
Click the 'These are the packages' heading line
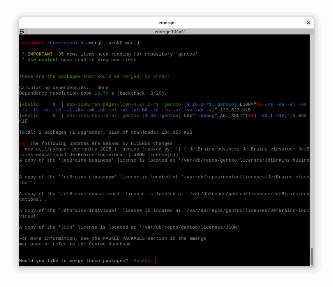95,77
